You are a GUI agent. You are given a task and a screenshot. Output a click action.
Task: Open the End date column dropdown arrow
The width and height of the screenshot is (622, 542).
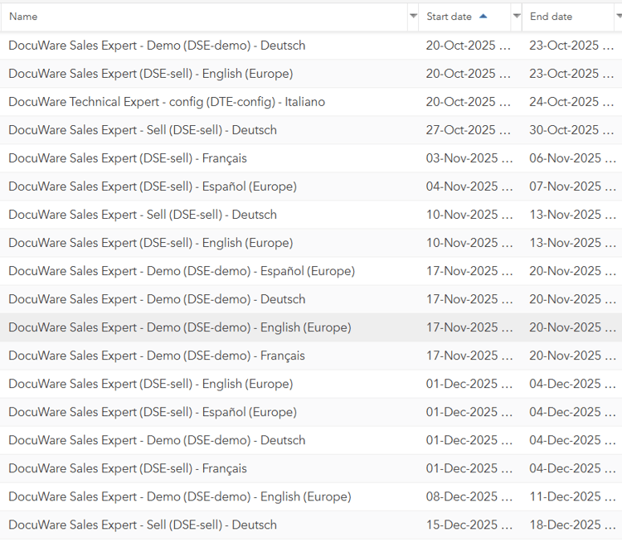tap(618, 17)
